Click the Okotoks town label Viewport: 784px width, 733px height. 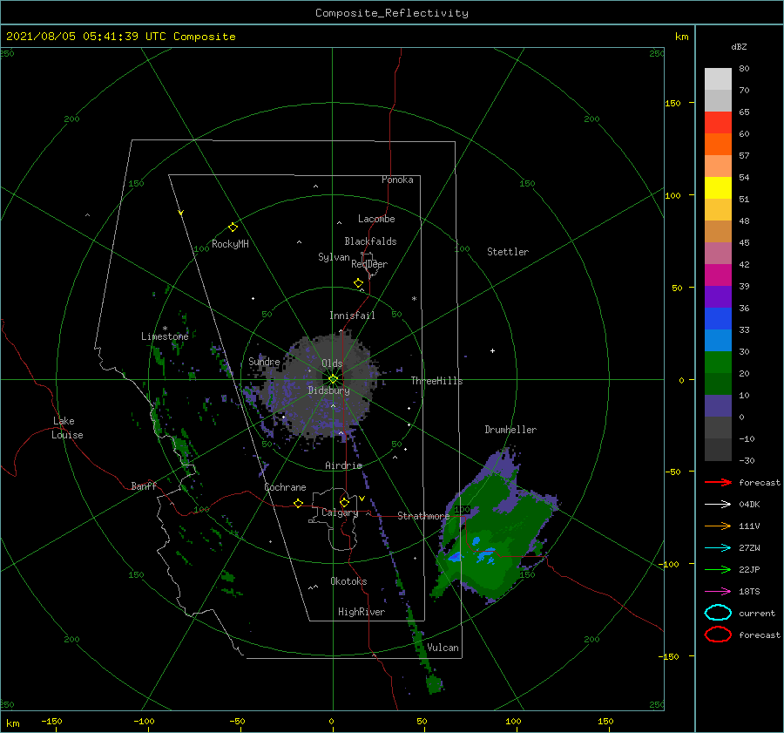pyautogui.click(x=348, y=581)
